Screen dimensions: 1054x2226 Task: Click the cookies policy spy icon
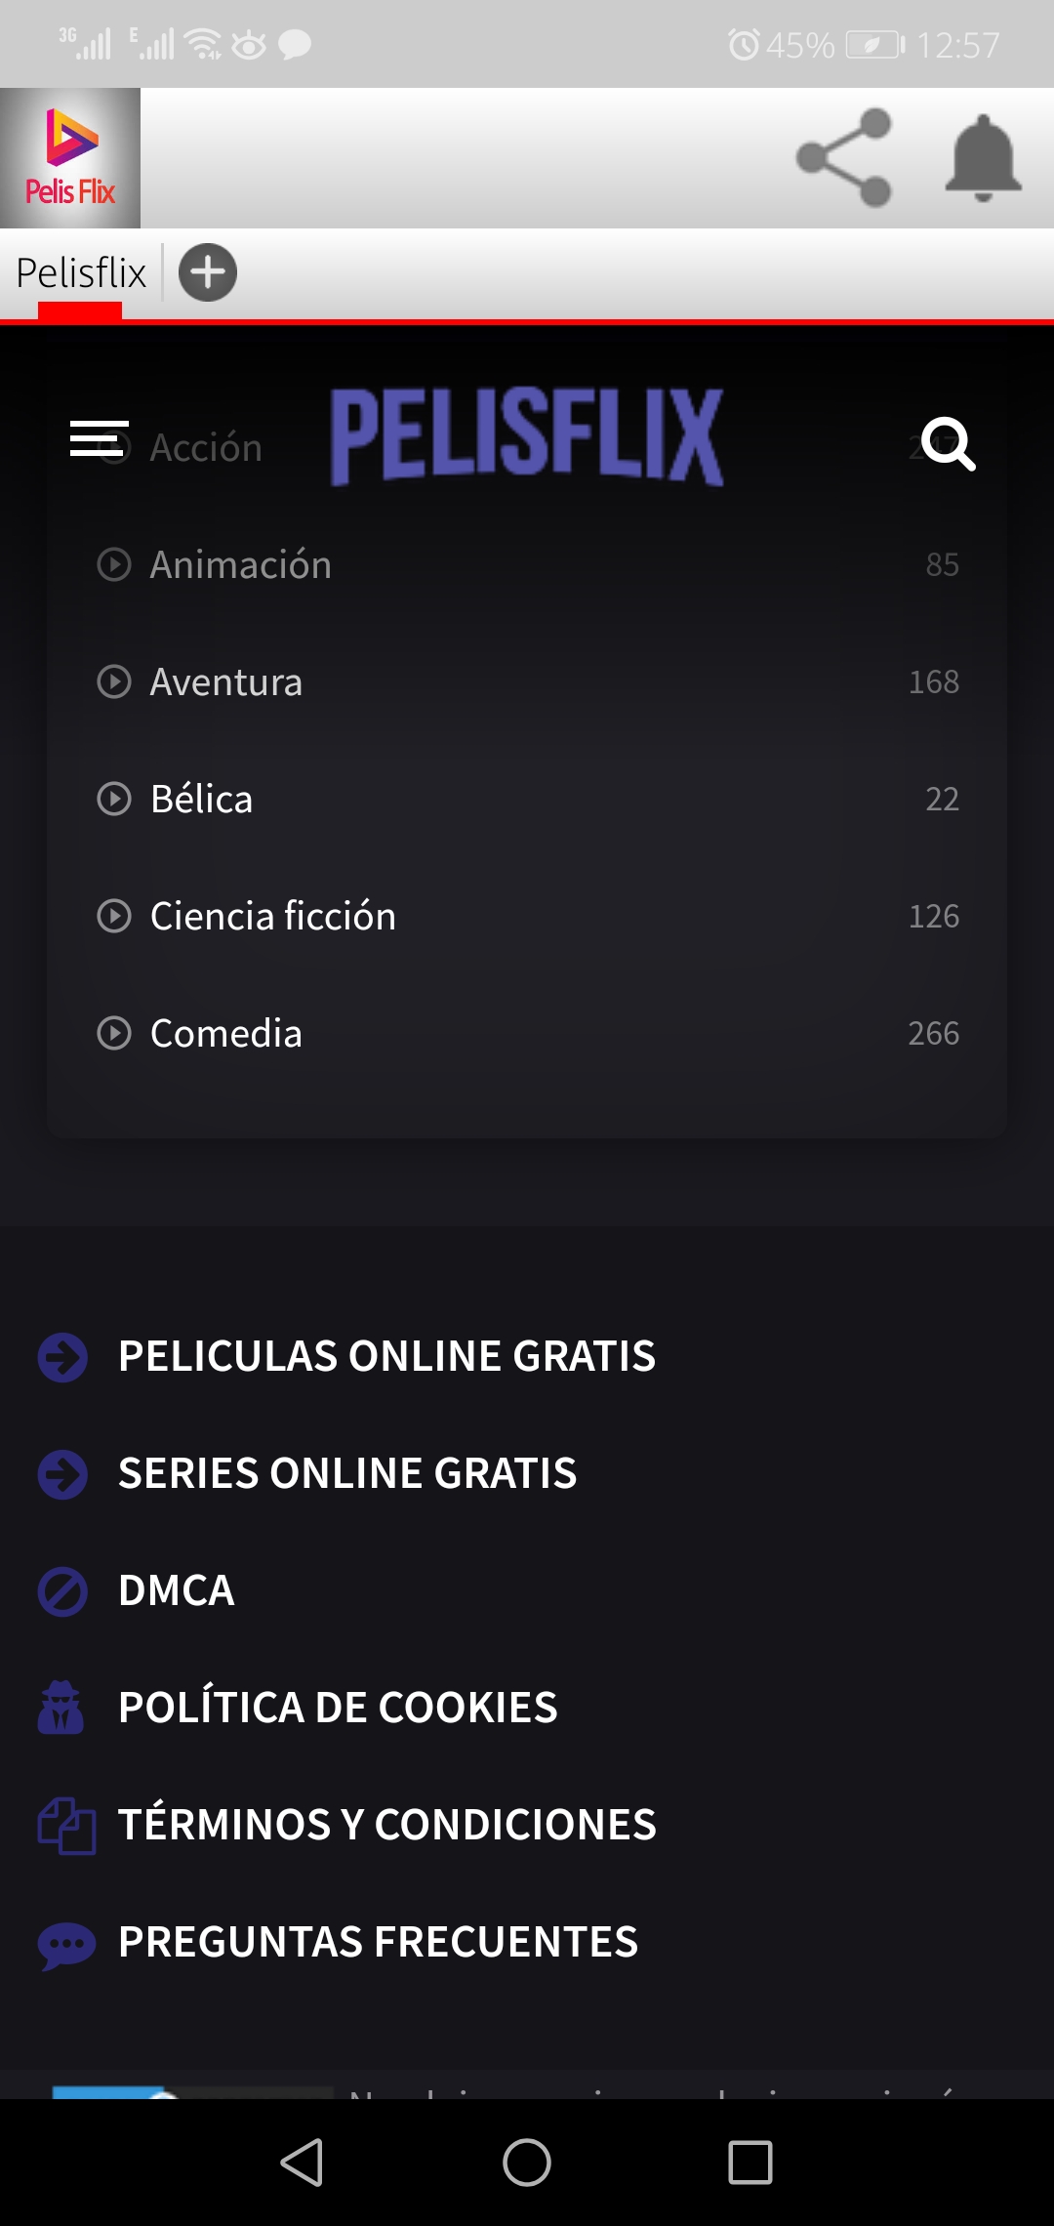point(61,1708)
